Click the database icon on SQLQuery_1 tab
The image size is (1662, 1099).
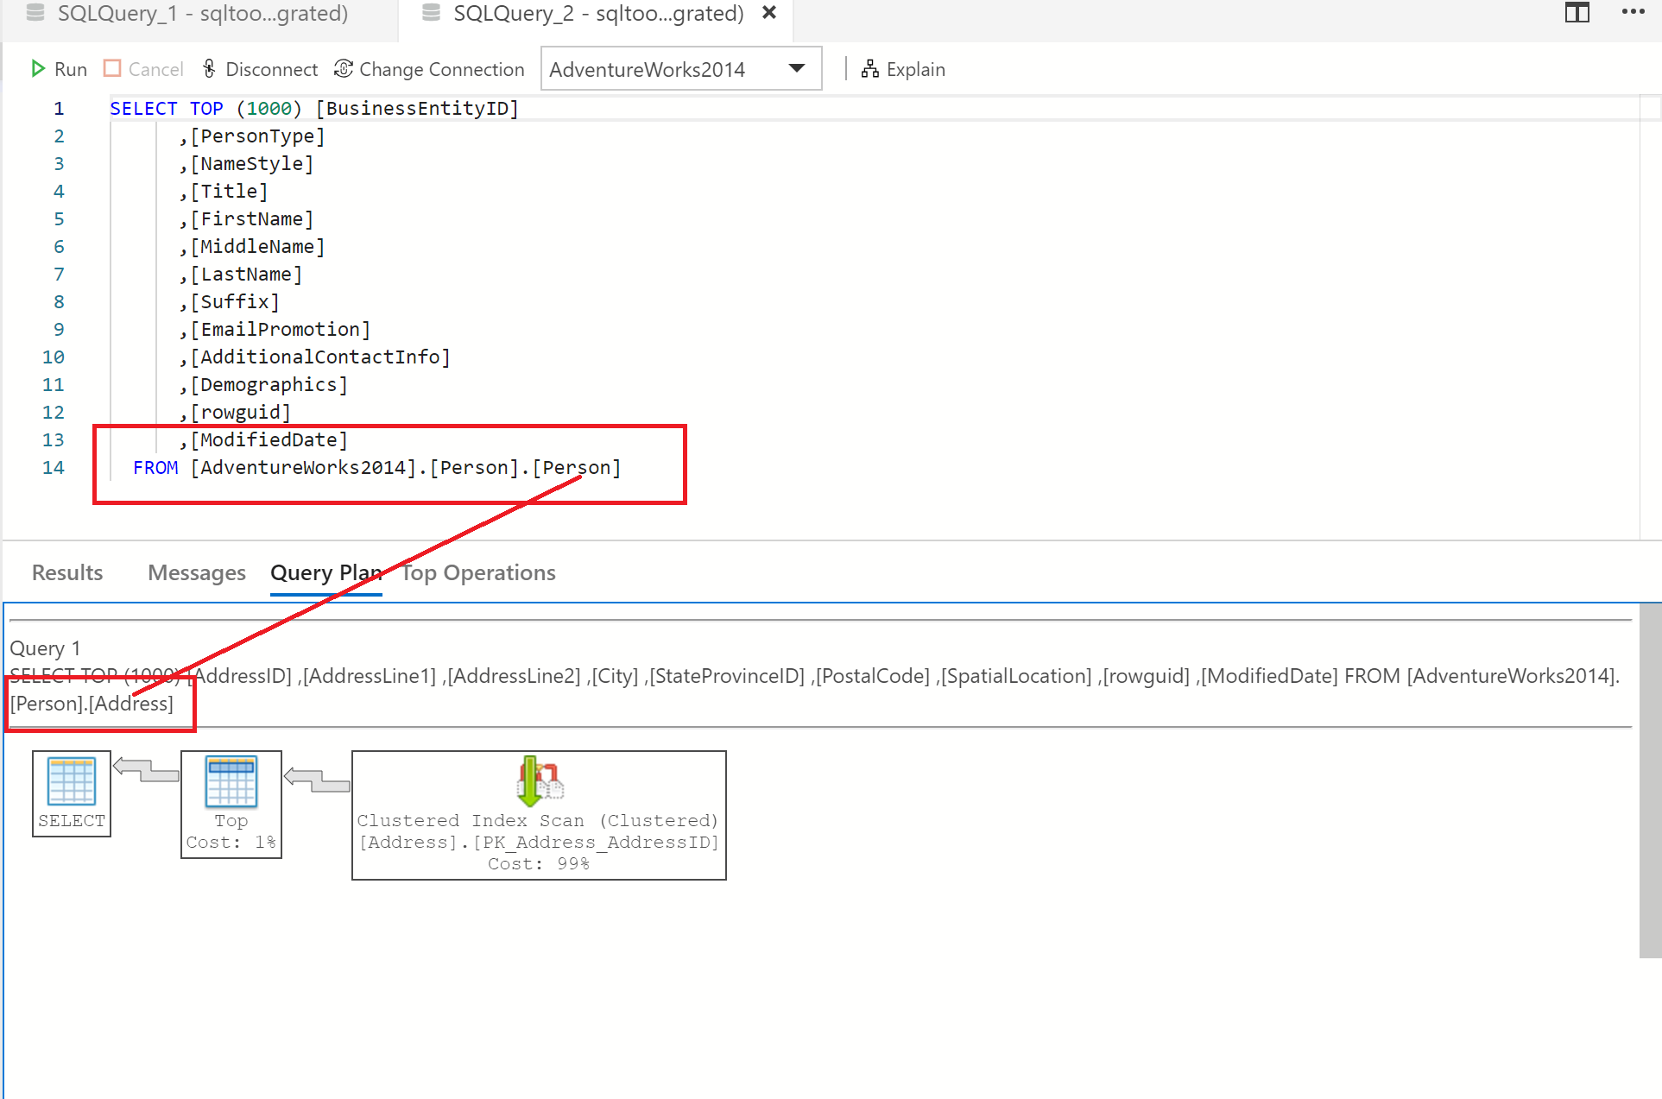pos(35,13)
